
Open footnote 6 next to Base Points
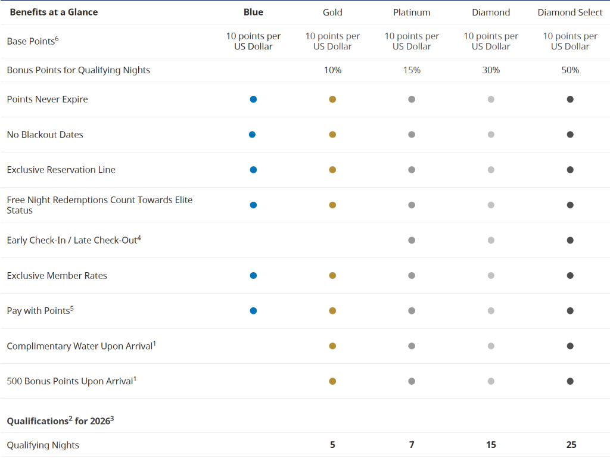coord(57,38)
